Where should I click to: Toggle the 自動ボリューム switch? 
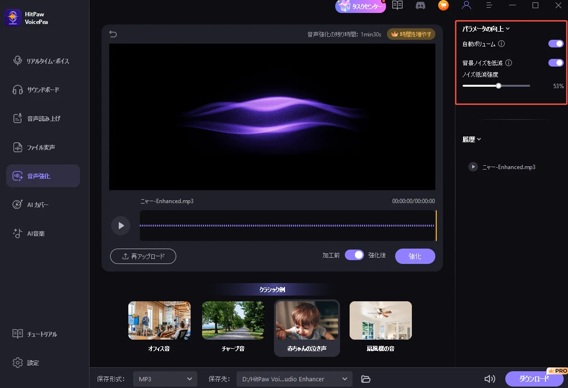click(556, 44)
